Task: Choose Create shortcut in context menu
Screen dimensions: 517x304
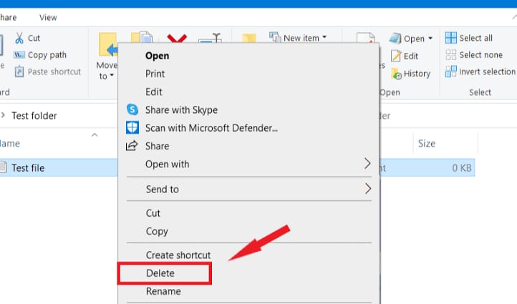Action: 178,255
